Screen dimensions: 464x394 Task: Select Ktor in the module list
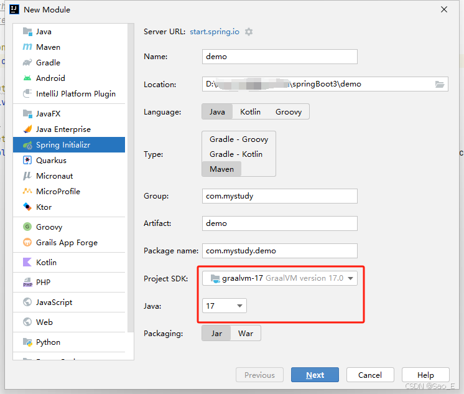pyautogui.click(x=69, y=207)
